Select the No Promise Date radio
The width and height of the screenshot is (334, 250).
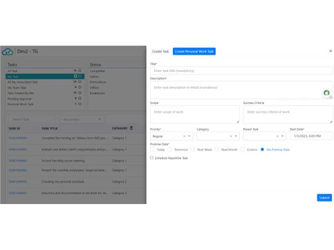pos(263,149)
